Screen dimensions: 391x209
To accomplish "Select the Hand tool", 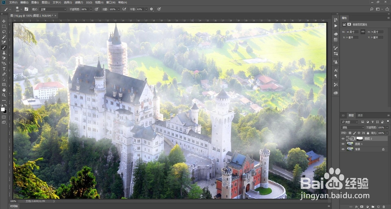I will pyautogui.click(x=4, y=90).
